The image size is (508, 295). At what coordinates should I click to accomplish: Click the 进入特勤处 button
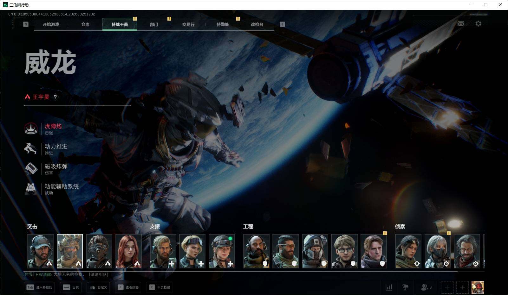coord(39,287)
